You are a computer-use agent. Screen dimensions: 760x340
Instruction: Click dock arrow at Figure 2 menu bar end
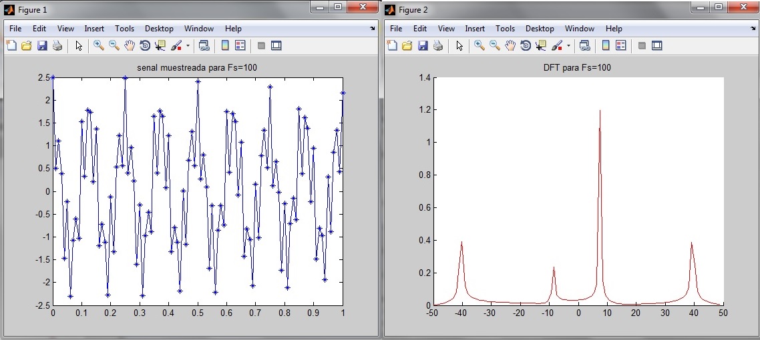753,29
